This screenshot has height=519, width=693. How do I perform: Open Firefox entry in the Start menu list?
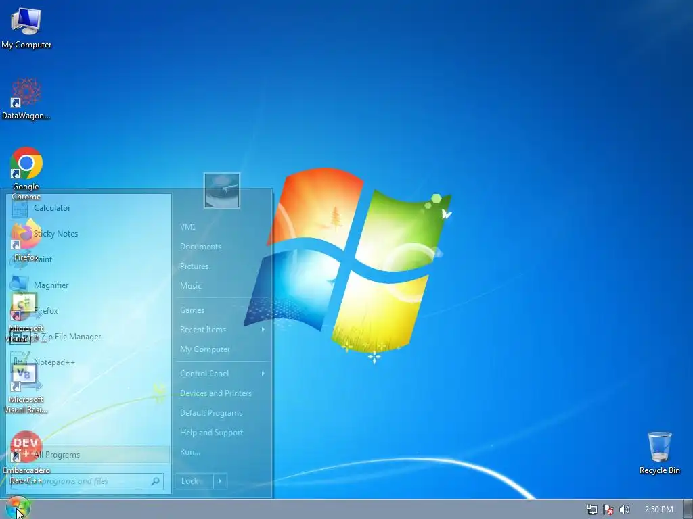(89, 311)
